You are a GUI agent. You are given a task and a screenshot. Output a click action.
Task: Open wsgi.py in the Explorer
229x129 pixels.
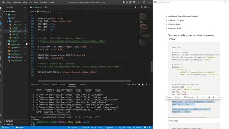tap(15, 38)
